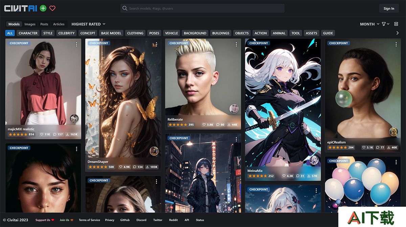Click the download count on DreamShaper card
Viewport: 406px width, 227px height.
(x=152, y=167)
